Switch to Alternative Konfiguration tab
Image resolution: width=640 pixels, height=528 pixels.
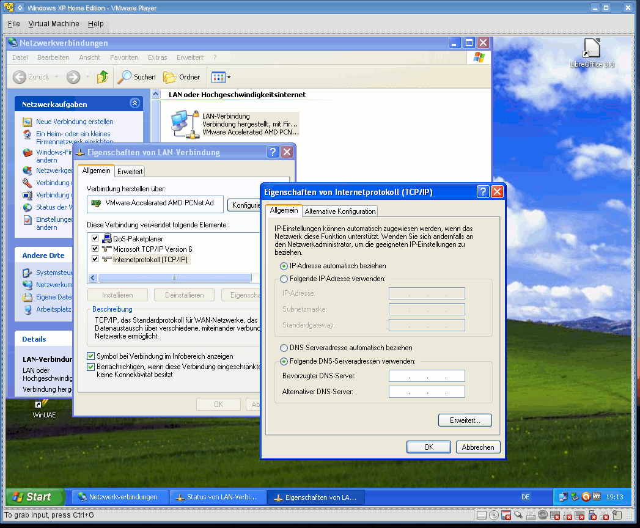(340, 211)
